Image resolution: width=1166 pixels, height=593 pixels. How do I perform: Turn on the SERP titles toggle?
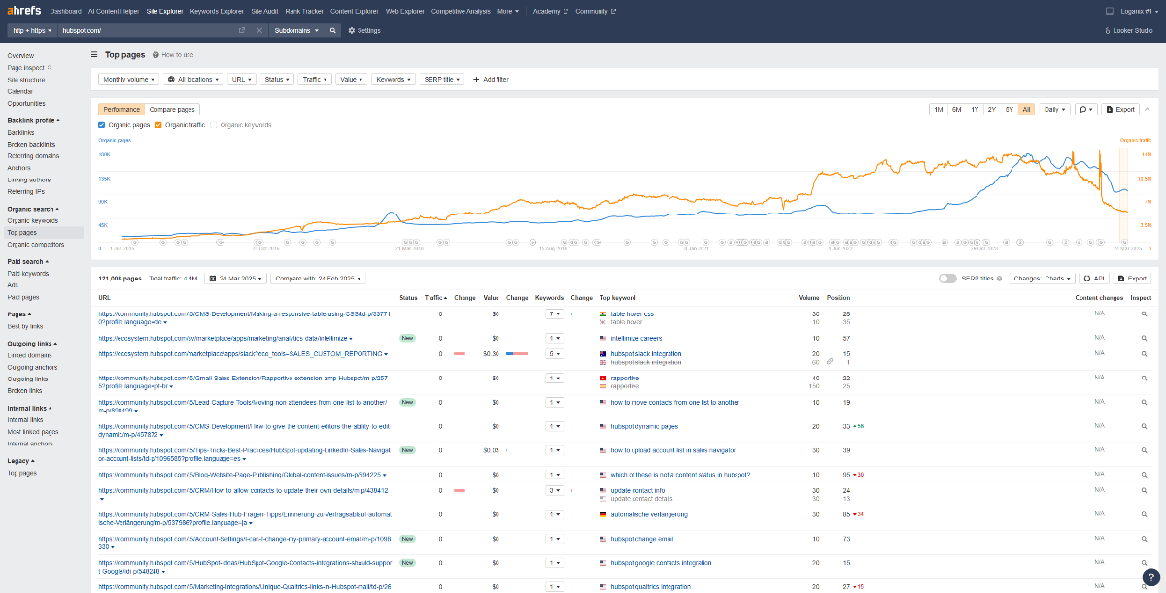coord(947,279)
